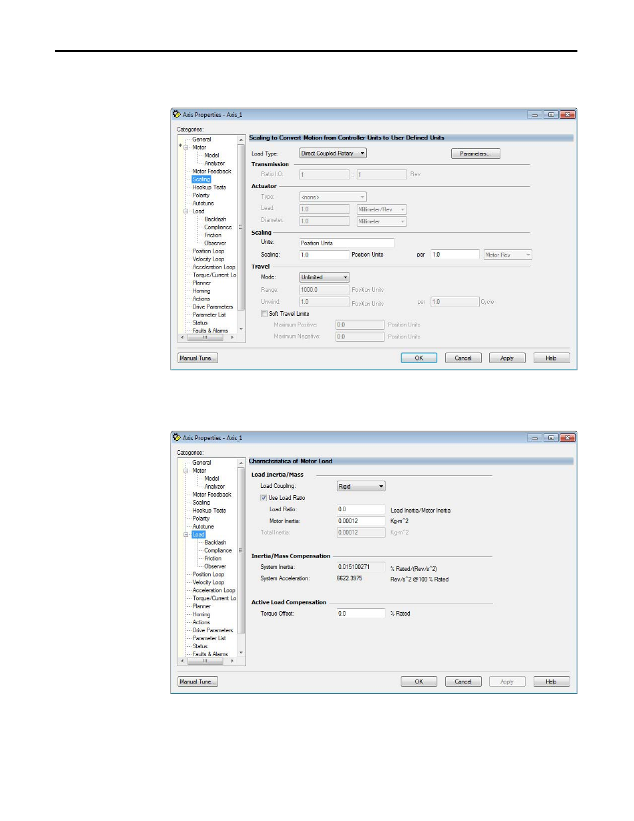
Task: Uncheck Use Load Ratio checkbox
Action: pos(264,497)
